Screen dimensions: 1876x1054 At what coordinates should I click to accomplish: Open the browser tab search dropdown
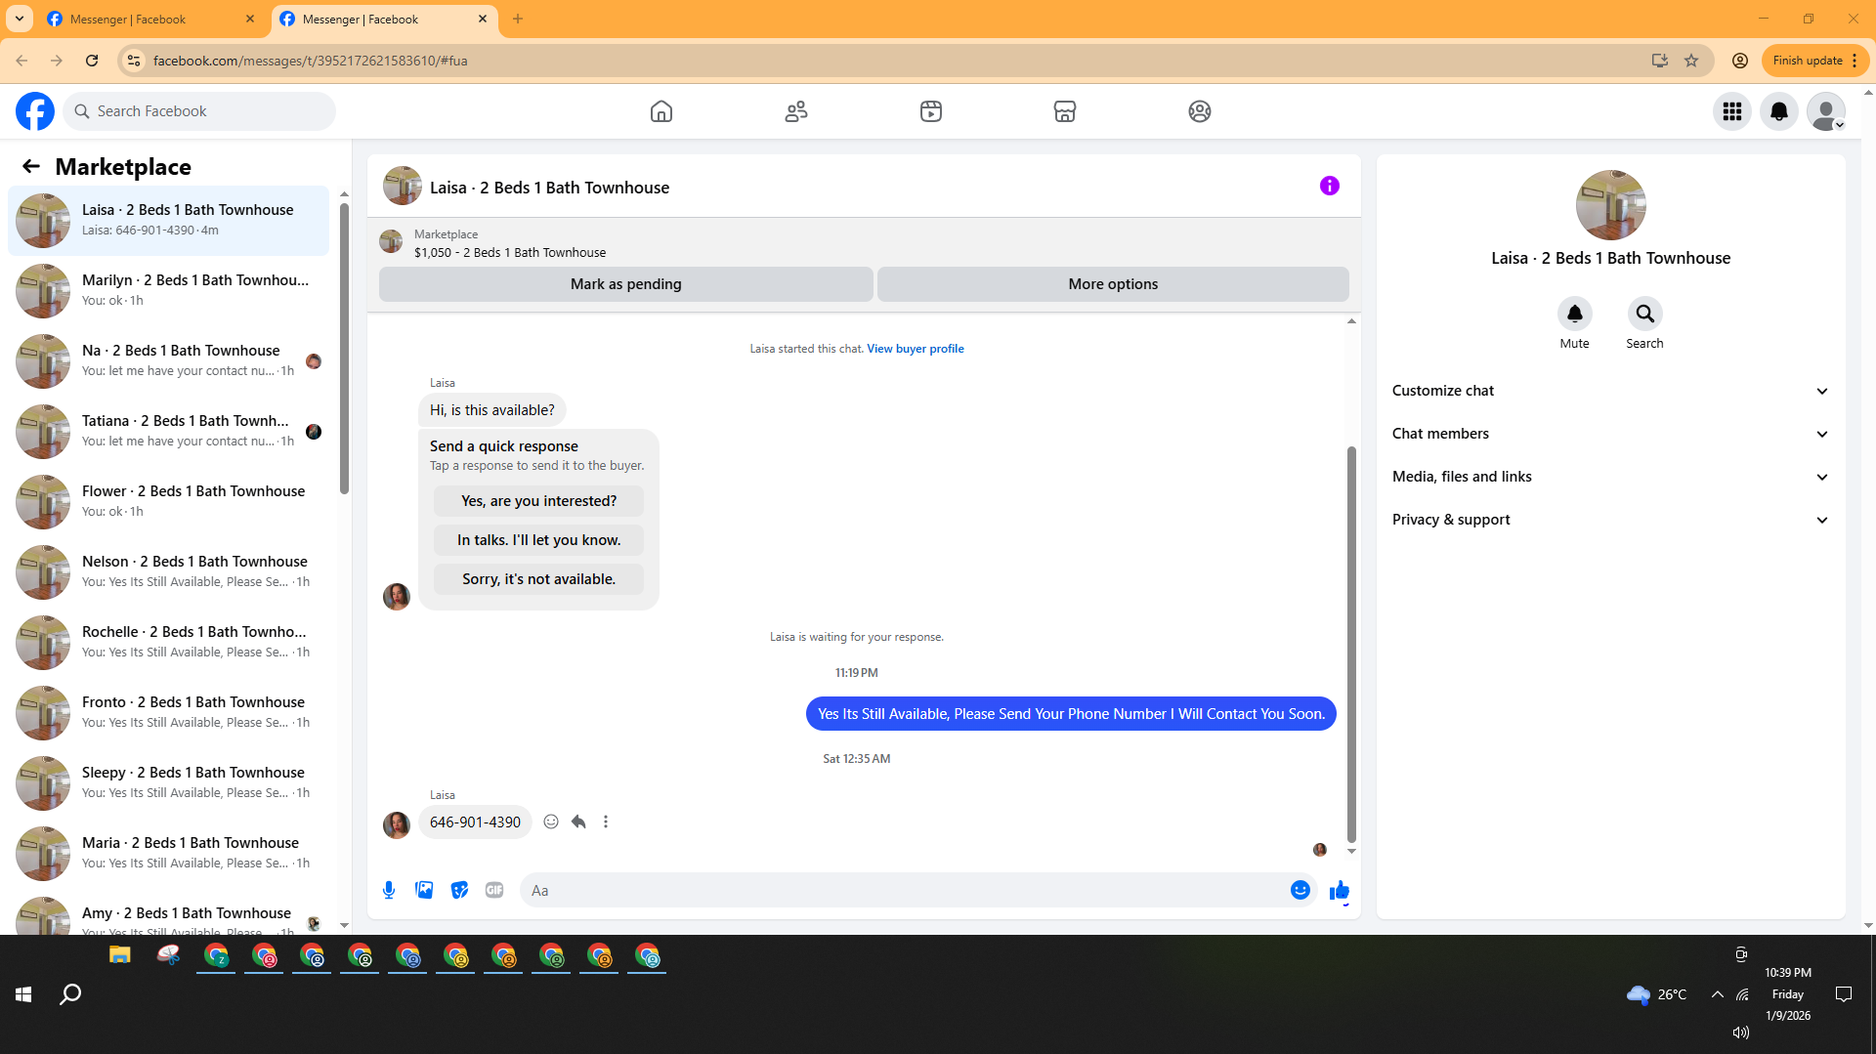pyautogui.click(x=19, y=19)
